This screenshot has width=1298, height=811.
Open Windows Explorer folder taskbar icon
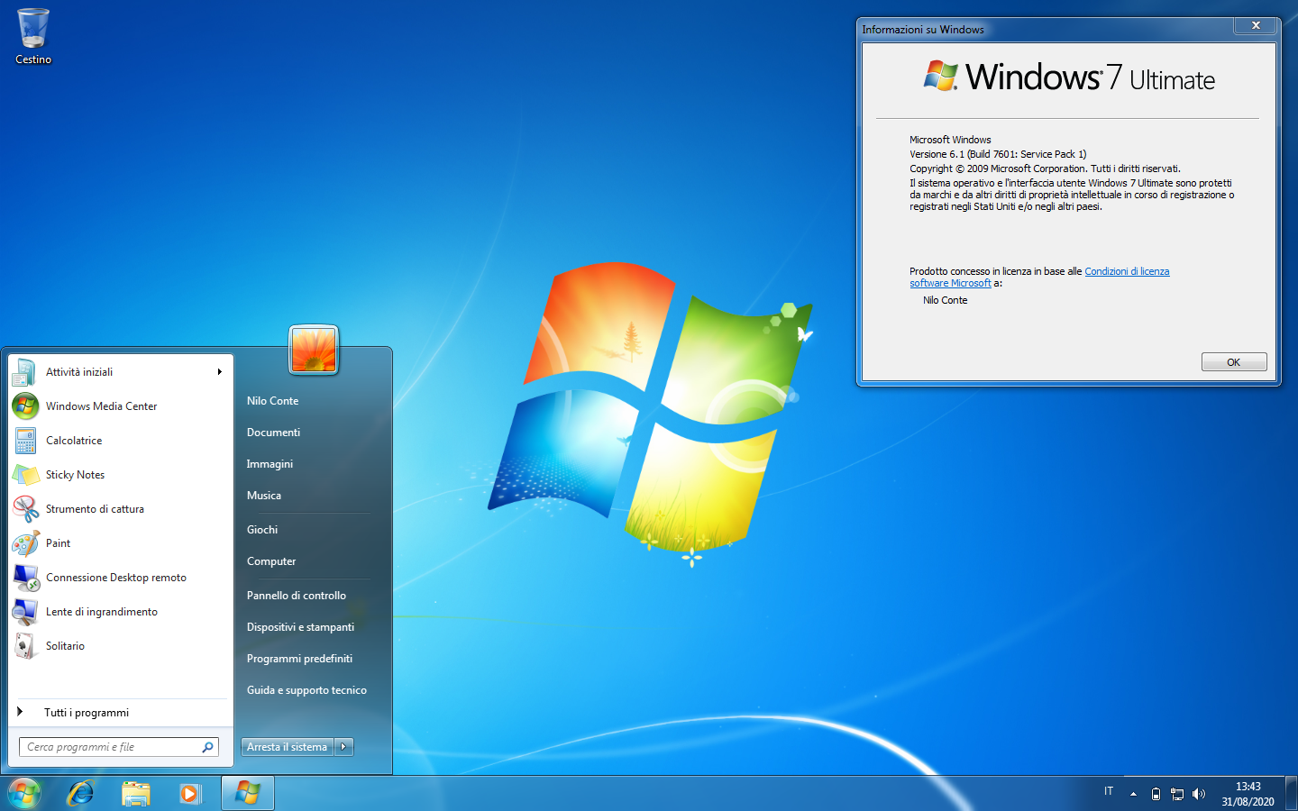pyautogui.click(x=136, y=793)
